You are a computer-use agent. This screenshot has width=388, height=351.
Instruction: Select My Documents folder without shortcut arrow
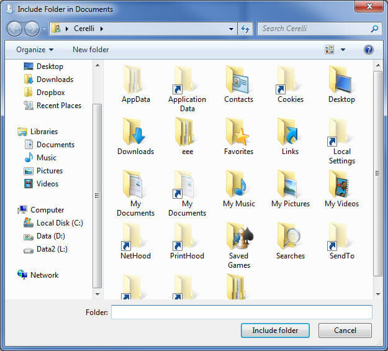(x=135, y=193)
